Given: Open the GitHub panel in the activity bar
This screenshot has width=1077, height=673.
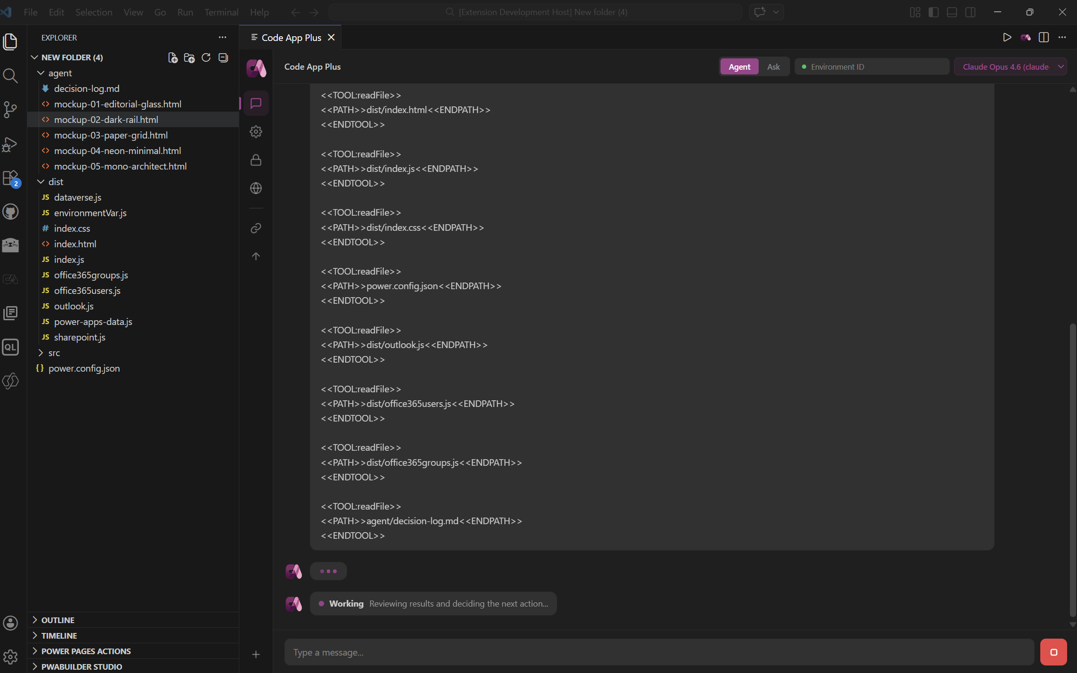Looking at the screenshot, I should [x=10, y=211].
